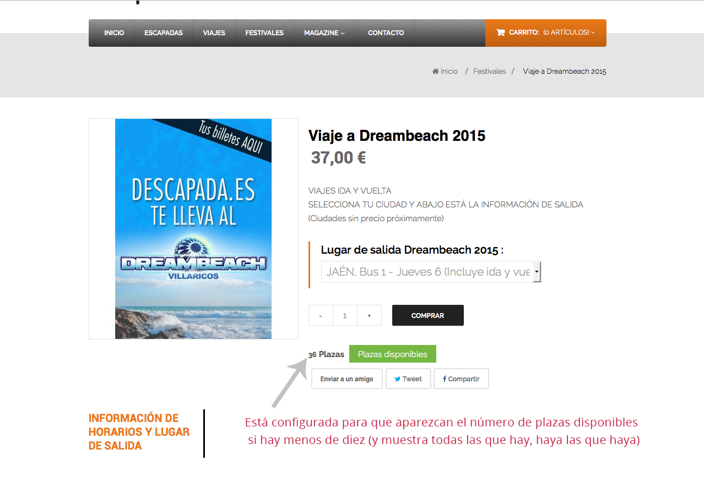Go to ESCAPADAS in the navigation bar
Viewport: 704px width, 482px height.
pyautogui.click(x=164, y=33)
